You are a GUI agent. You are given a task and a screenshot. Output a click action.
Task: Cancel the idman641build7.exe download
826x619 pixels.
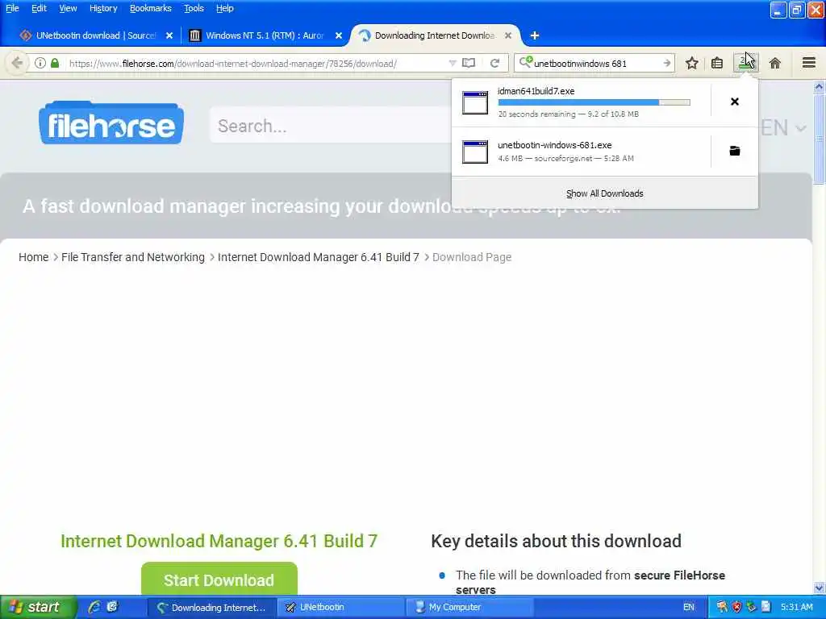(734, 102)
